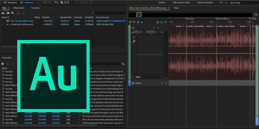This screenshot has height=129, width=259.
Task: Click the Add Cue Marker icon
Action: tap(2, 64)
